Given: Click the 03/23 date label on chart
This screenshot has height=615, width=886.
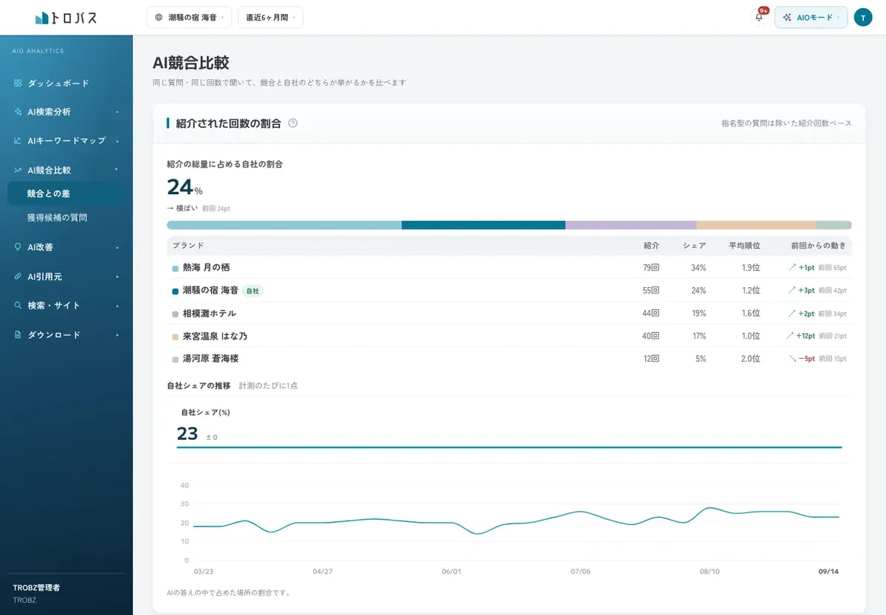Looking at the screenshot, I should pyautogui.click(x=203, y=571).
